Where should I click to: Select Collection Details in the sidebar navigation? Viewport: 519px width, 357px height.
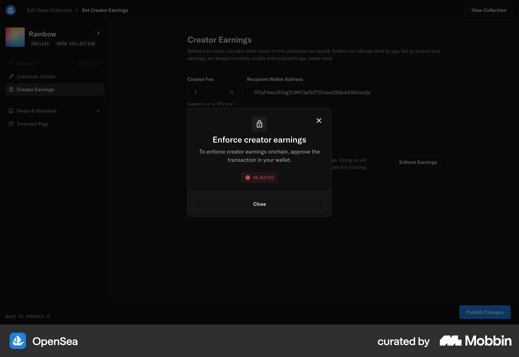pyautogui.click(x=36, y=77)
